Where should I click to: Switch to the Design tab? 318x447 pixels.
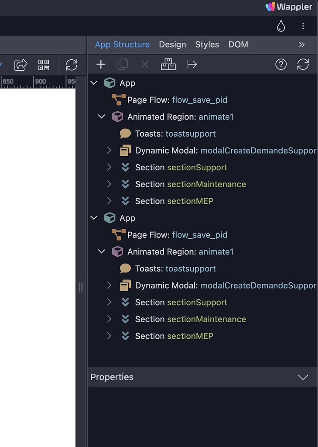pyautogui.click(x=172, y=45)
